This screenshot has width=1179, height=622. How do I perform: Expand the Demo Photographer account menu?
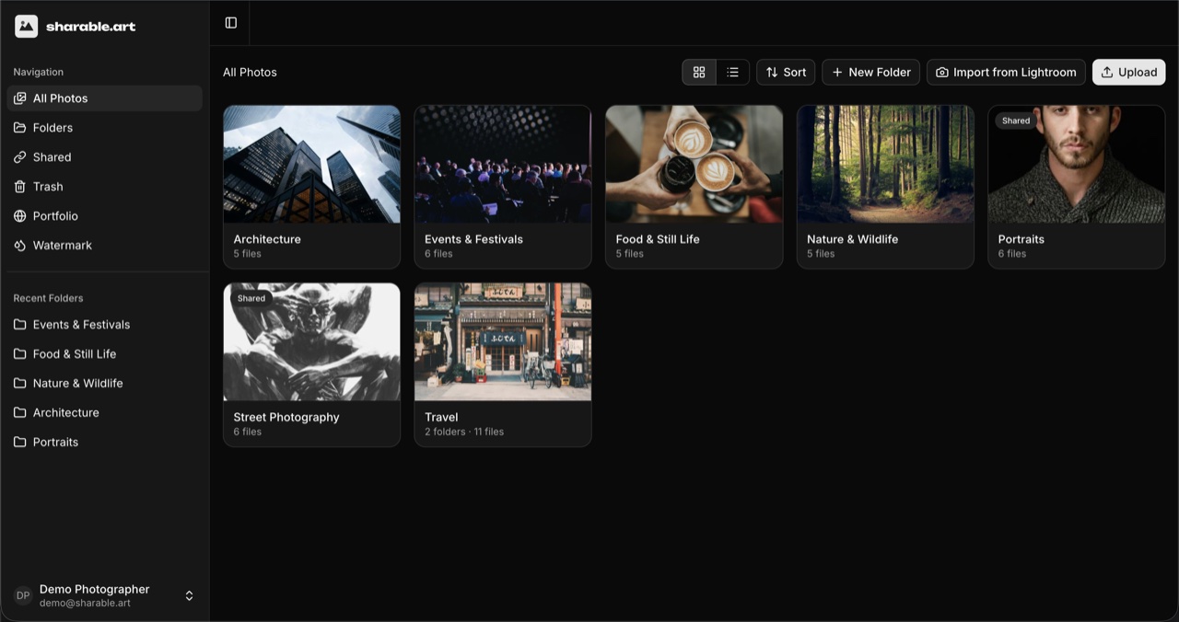(105, 595)
